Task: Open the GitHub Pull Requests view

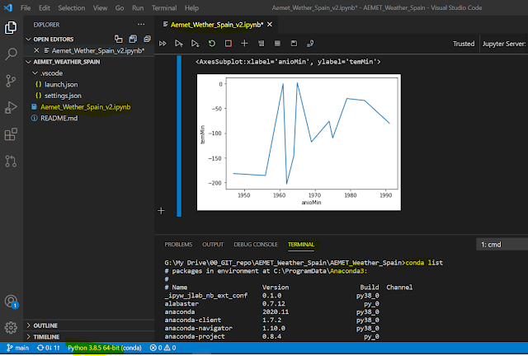Action: (11, 162)
